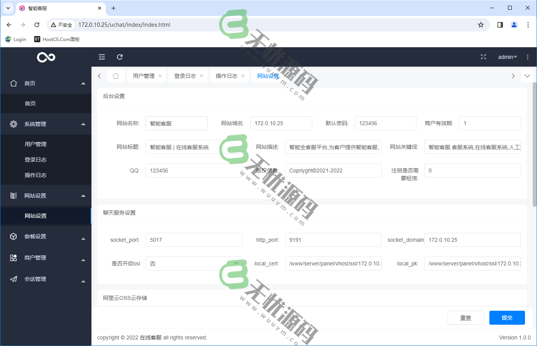Select the 套餐设置 sidebar icon
Image resolution: width=537 pixels, height=346 pixels.
[14, 236]
